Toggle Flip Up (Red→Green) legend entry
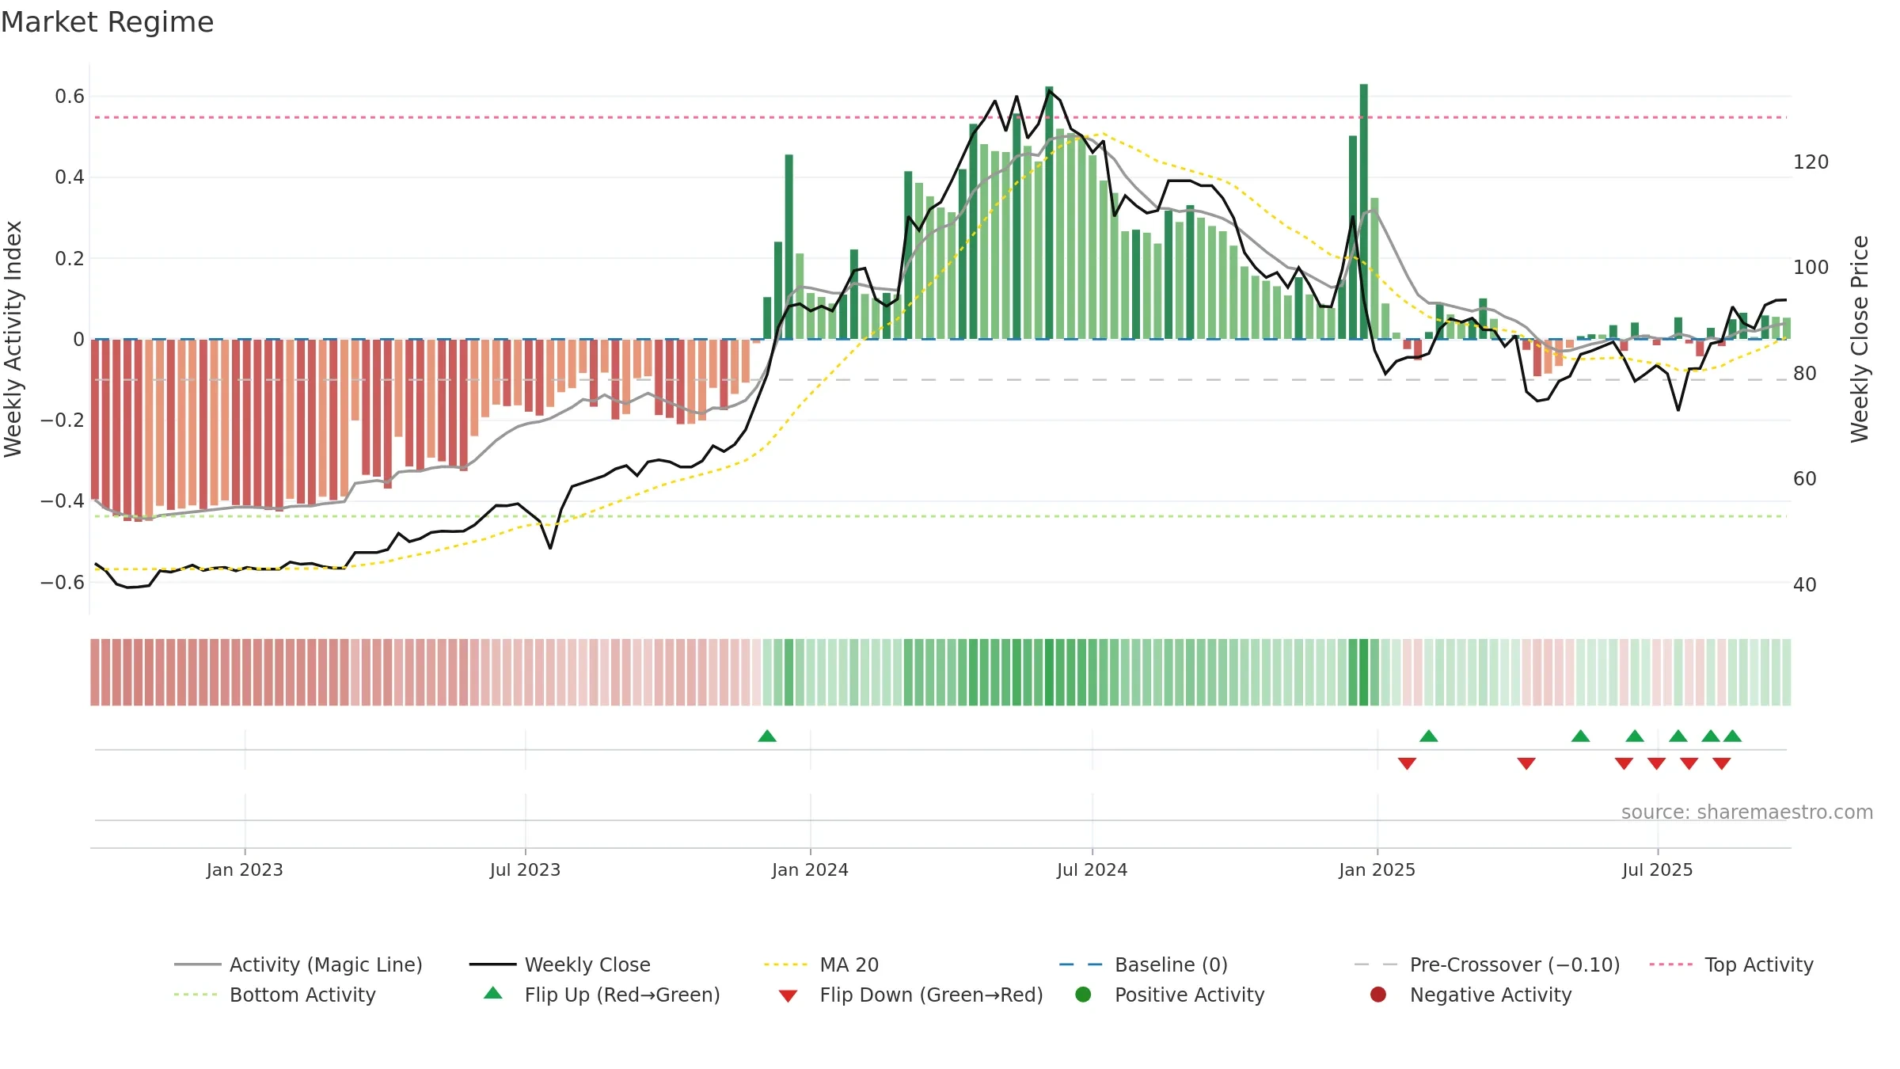This screenshot has height=1069, width=1900. pyautogui.click(x=602, y=995)
